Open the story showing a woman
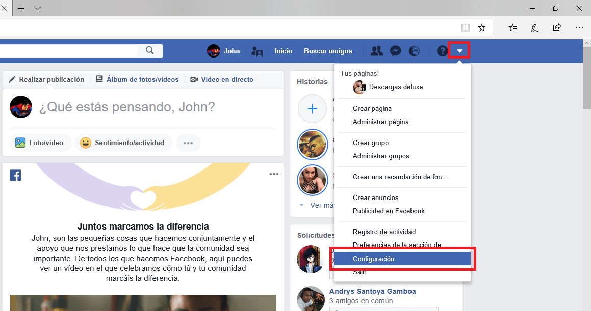Screen dimensions: 591x311 click(313, 180)
